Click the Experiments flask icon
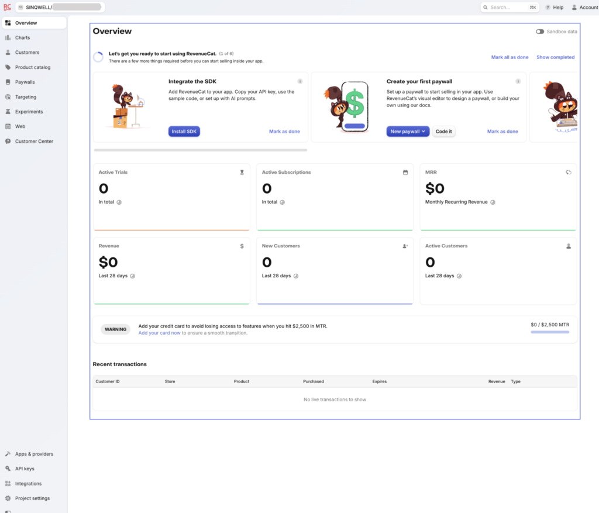599x513 pixels. point(8,112)
